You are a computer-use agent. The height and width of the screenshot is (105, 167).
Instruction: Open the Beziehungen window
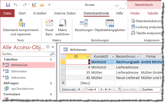[84, 26]
